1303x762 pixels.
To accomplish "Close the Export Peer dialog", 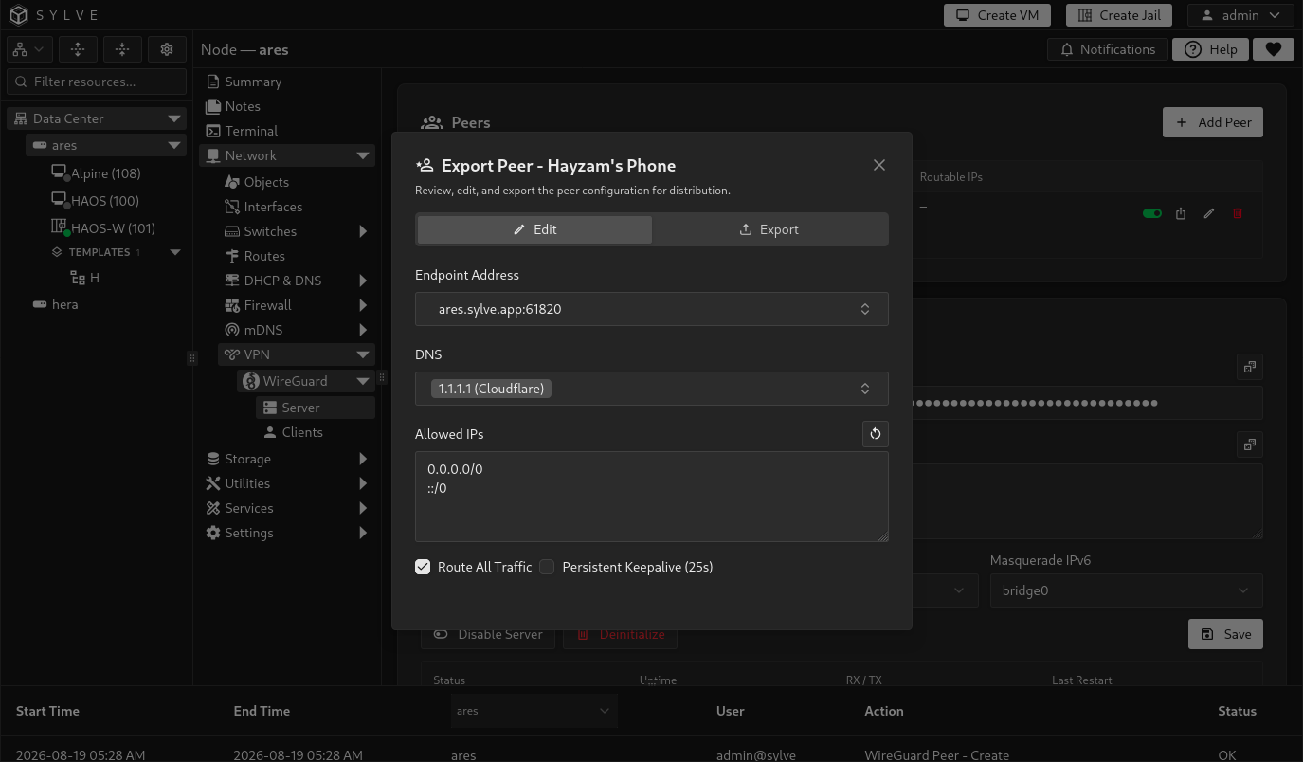I will (879, 165).
